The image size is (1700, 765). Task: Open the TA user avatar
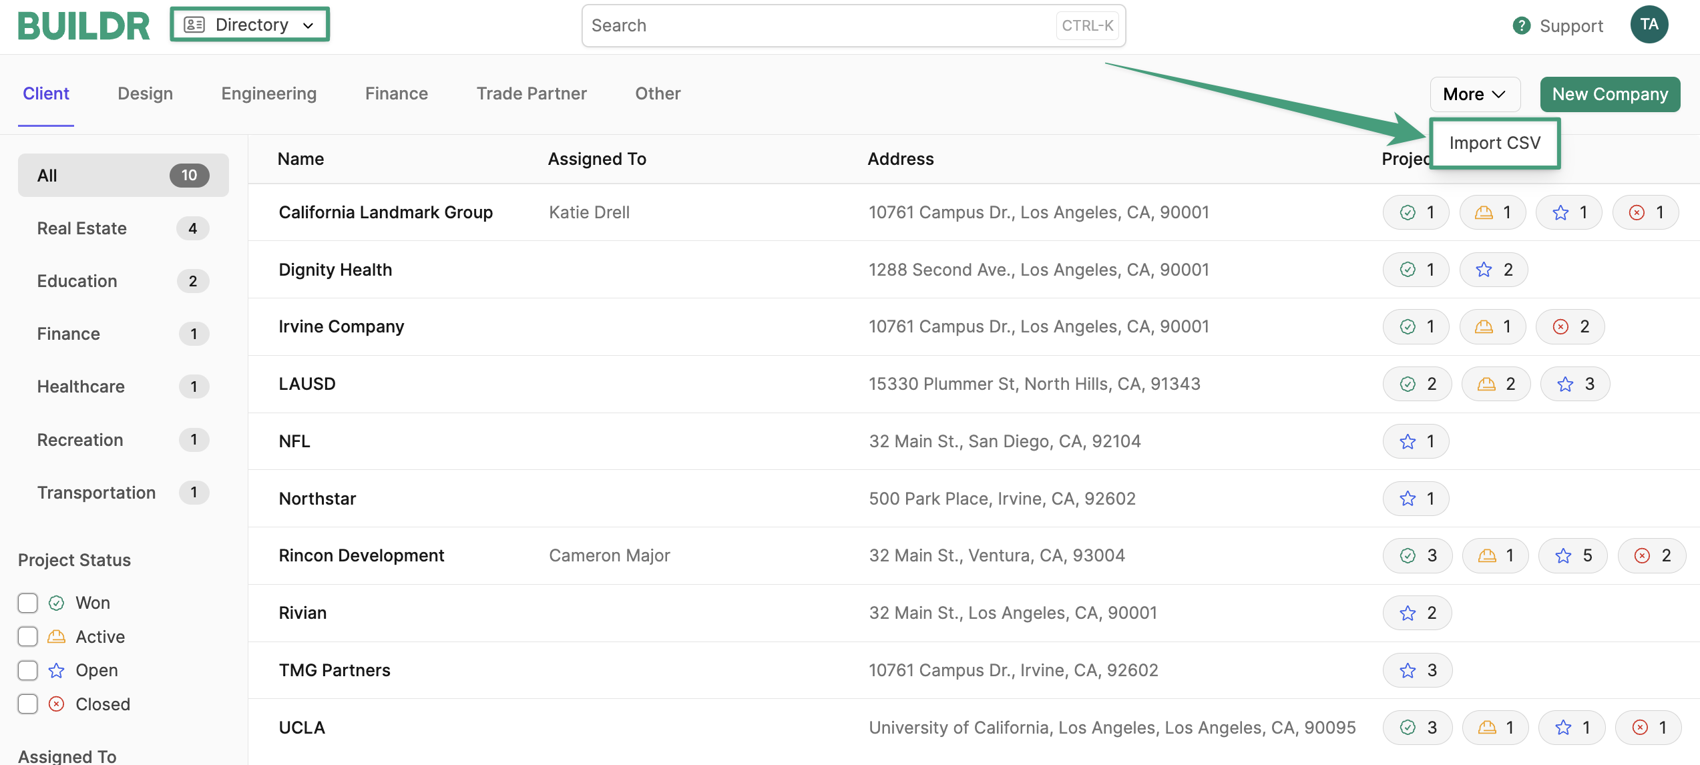click(1649, 25)
